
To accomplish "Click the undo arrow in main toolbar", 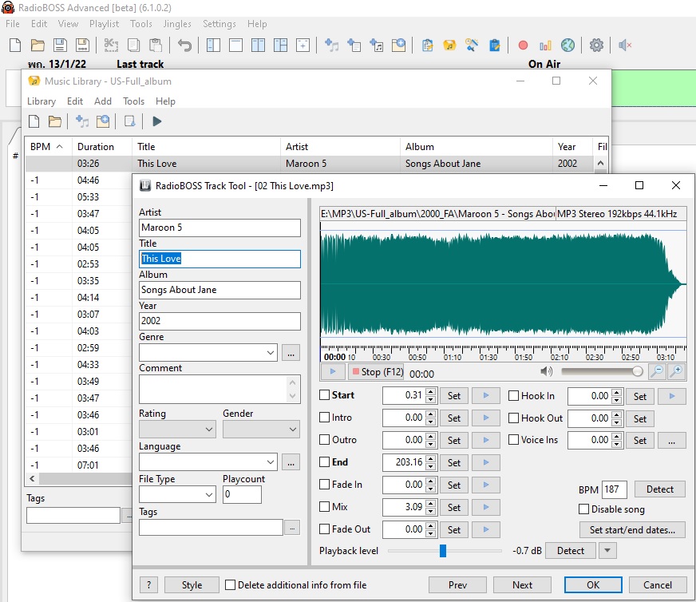I will tap(184, 46).
